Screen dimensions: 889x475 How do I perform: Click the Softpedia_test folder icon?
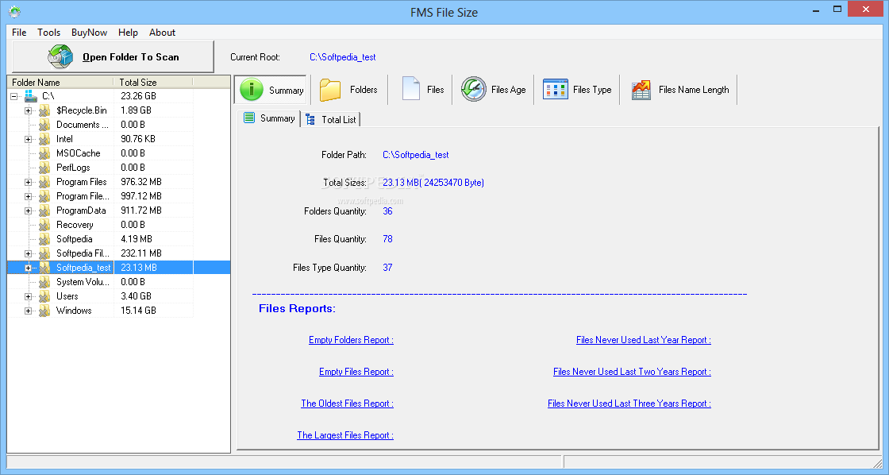point(44,268)
